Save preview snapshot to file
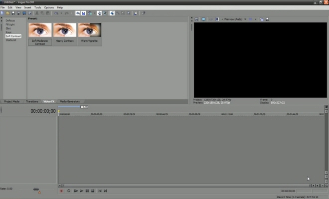 [267, 19]
